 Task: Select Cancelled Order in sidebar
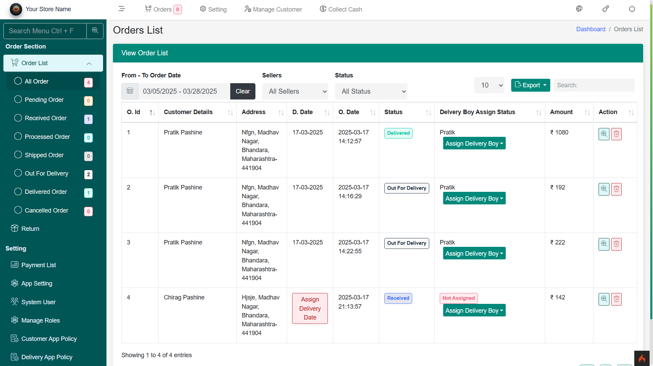click(x=53, y=211)
